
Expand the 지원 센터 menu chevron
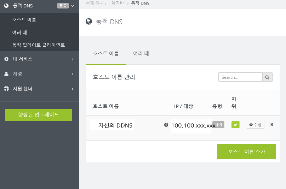pos(72,89)
